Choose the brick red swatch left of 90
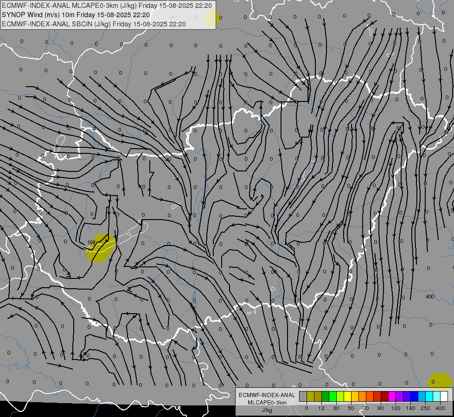This screenshot has height=417, width=454. point(377,396)
